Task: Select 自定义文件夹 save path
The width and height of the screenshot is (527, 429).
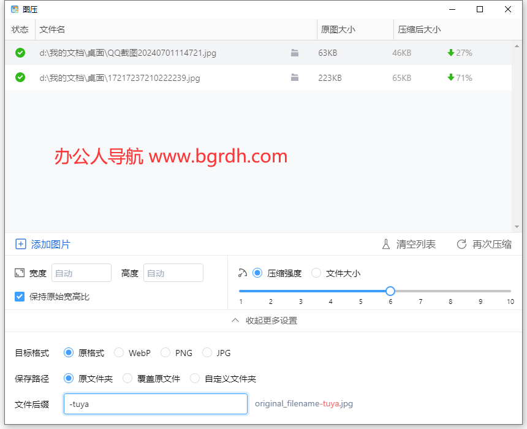Action: tap(195, 378)
